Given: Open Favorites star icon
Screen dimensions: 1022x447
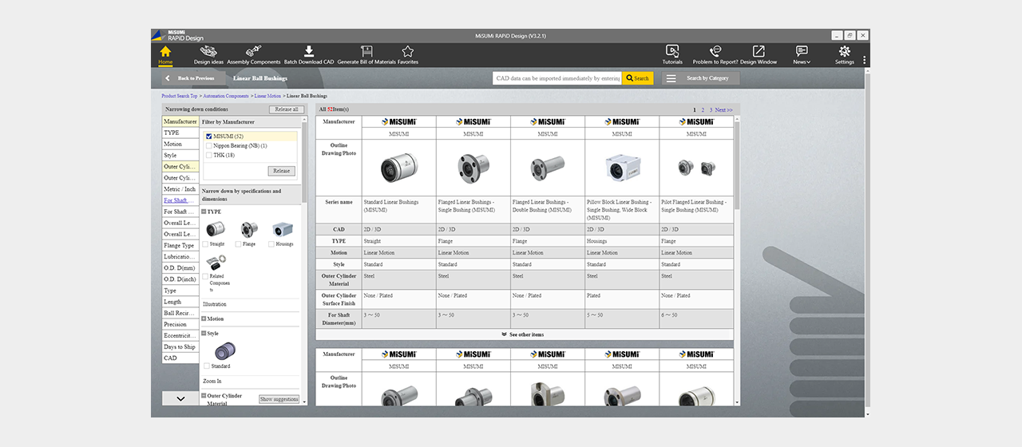Looking at the screenshot, I should coord(407,52).
